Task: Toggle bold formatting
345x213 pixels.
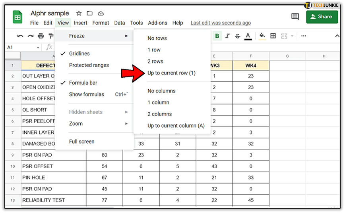Action: (217, 36)
